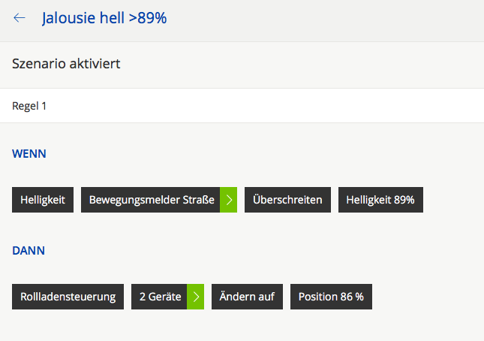The height and width of the screenshot is (341, 484).
Task: Expand the controlled devices list arrow
Action: tap(196, 297)
